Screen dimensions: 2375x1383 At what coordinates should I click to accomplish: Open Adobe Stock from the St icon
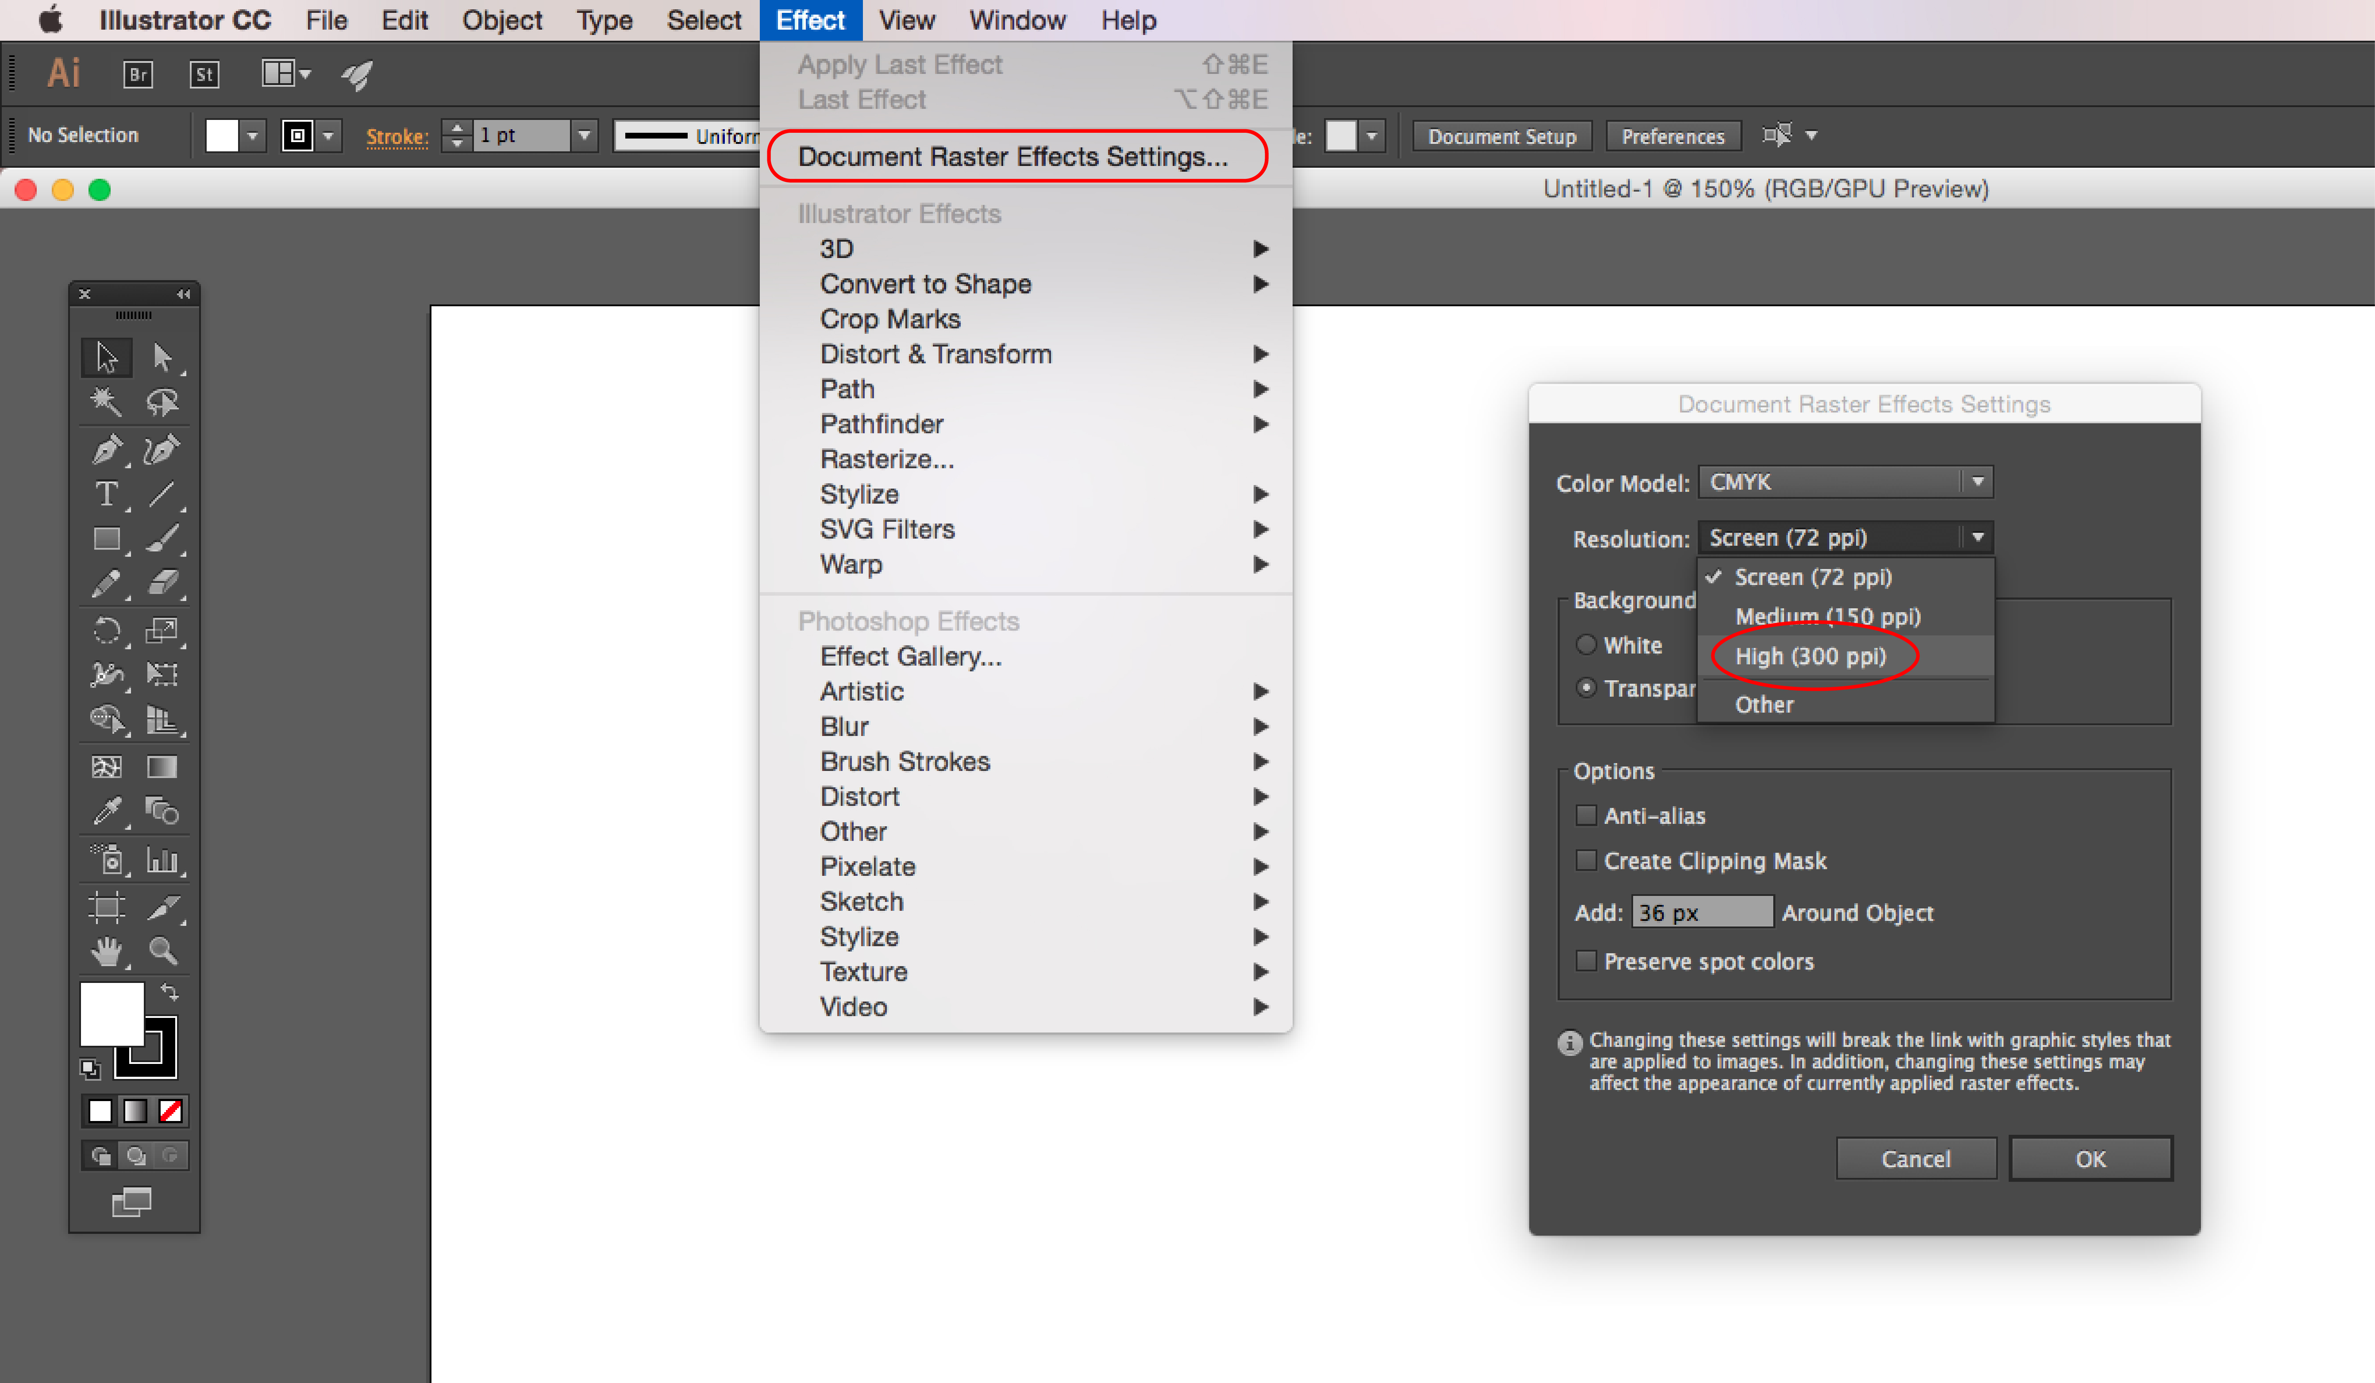pos(204,73)
